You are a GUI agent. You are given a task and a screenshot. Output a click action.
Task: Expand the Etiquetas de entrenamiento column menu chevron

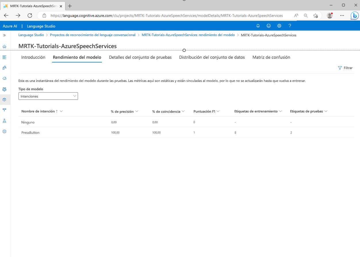pyautogui.click(x=280, y=111)
